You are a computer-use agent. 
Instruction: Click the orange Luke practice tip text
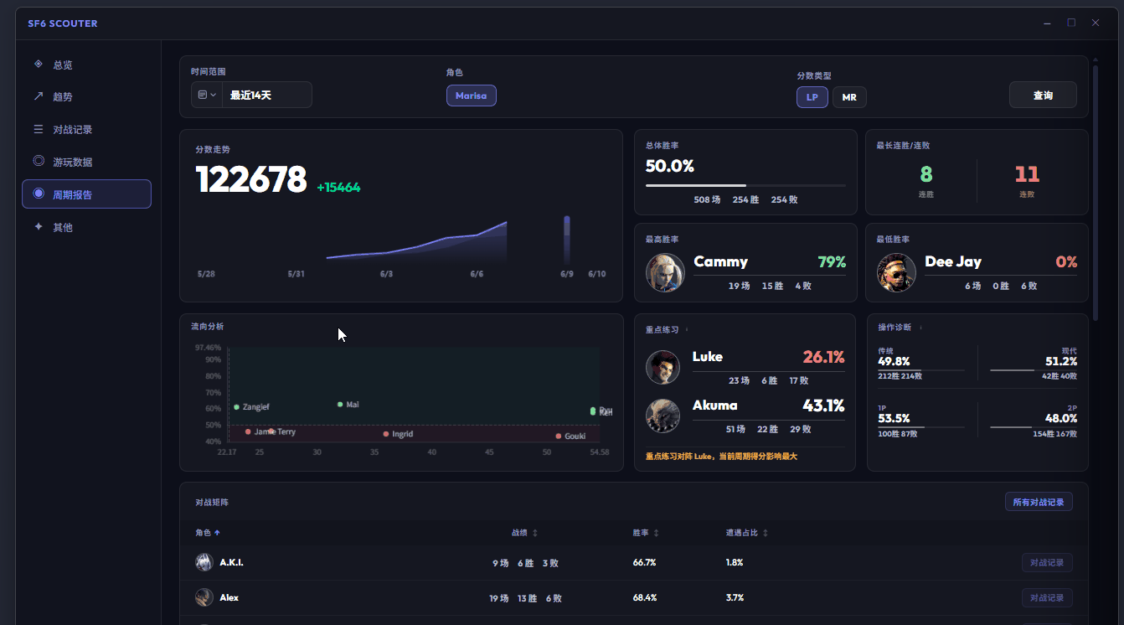721,457
